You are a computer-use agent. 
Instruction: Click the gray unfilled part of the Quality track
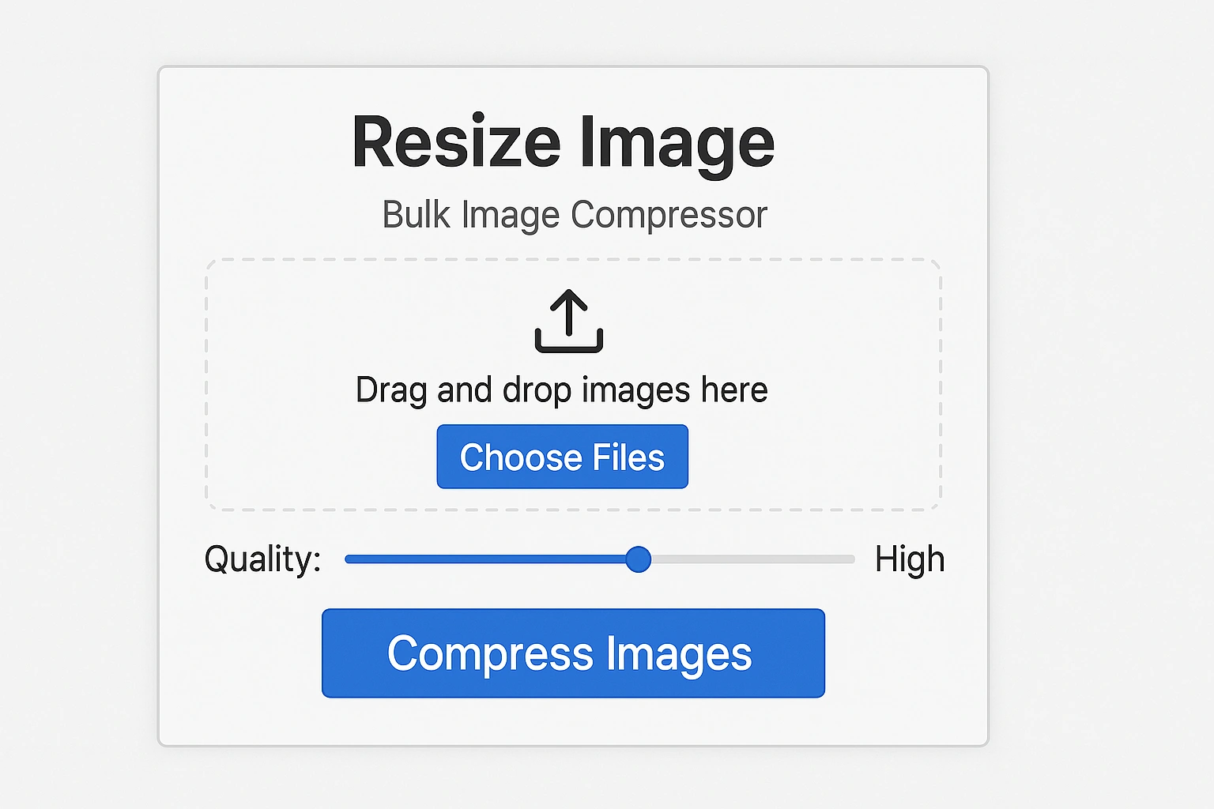click(751, 559)
